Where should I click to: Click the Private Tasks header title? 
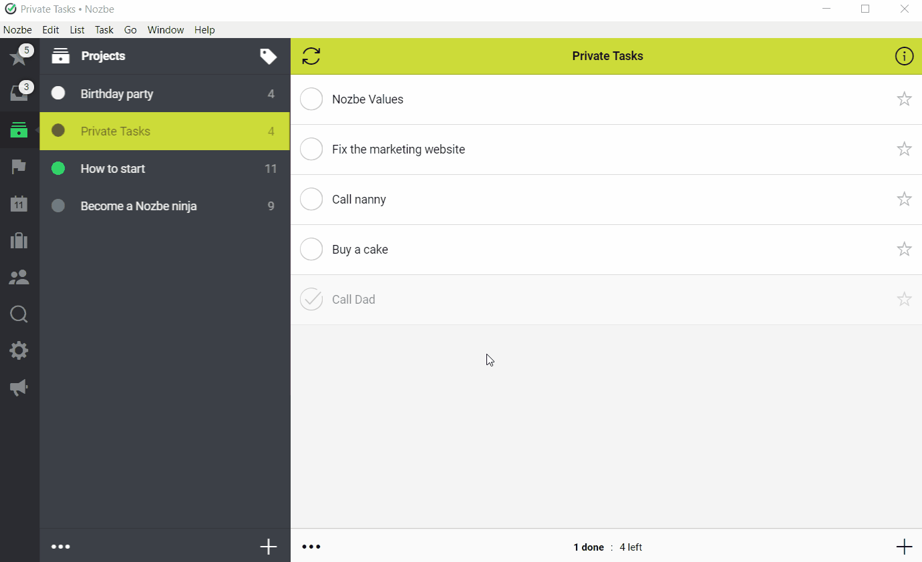(607, 56)
